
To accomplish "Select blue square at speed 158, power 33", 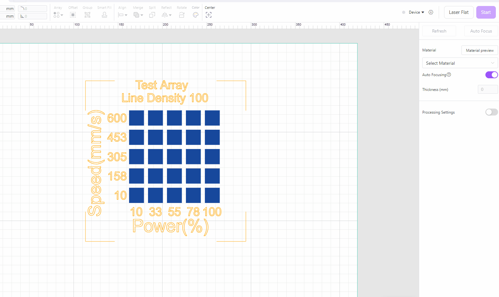I will coord(155,176).
